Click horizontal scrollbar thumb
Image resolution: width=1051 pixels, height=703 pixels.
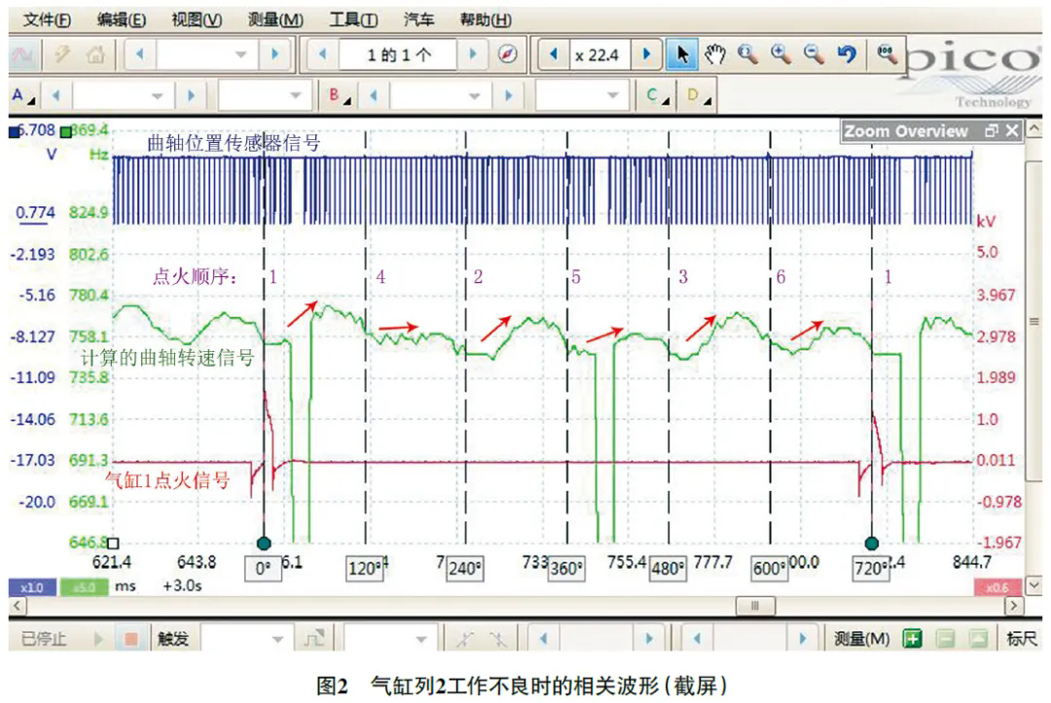755,606
